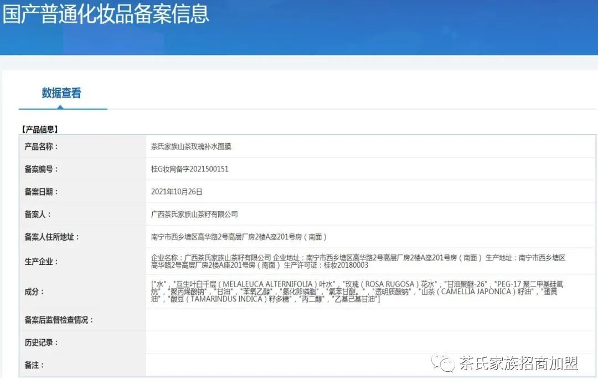The image size is (598, 390).
Task: Click the 历史记录 label
Action: (41, 342)
